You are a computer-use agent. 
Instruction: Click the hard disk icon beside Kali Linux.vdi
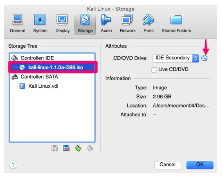pos(22,86)
